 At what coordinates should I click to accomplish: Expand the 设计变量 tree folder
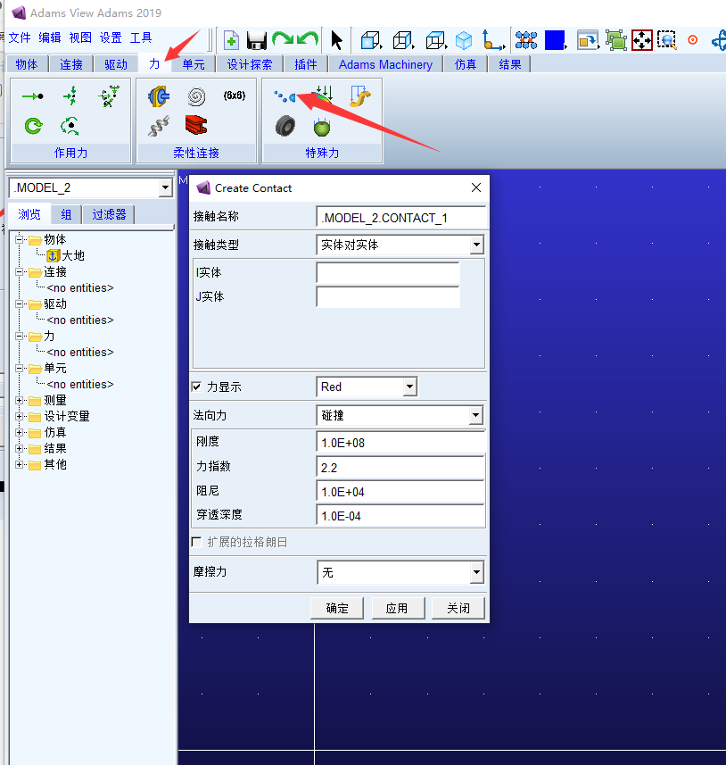[20, 417]
